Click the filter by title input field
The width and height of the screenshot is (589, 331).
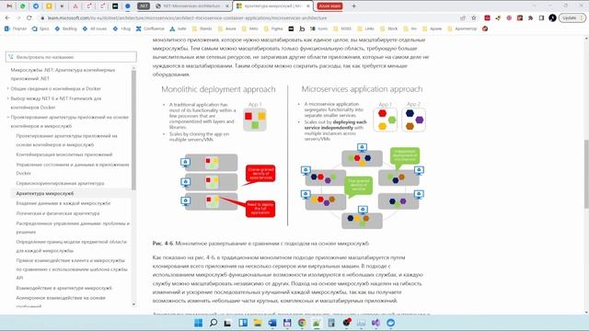(71, 57)
